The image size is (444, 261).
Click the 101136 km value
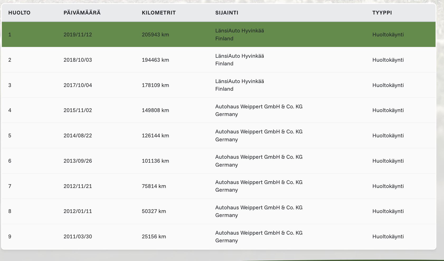pyautogui.click(x=155, y=161)
